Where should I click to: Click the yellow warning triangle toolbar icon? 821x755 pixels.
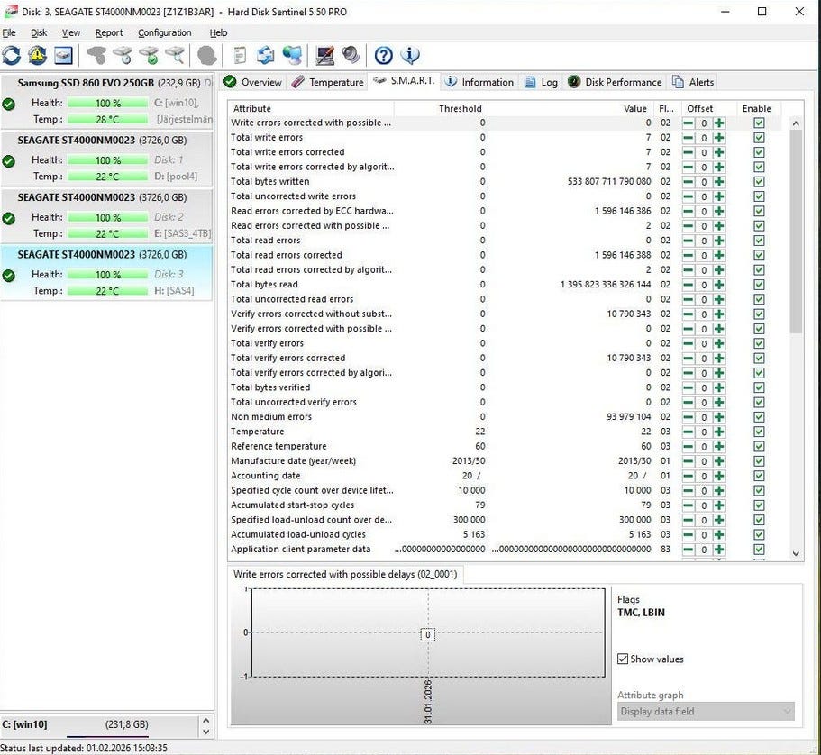coord(37,56)
